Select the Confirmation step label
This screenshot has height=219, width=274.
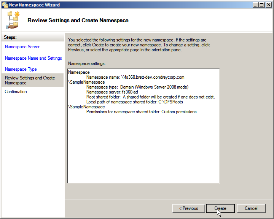(x=16, y=92)
